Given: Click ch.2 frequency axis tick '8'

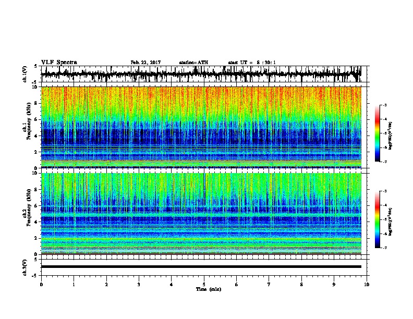Looking at the screenshot, I should 37,189.
